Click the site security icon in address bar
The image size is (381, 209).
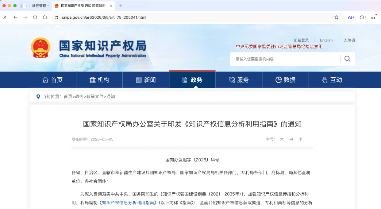tap(56, 17)
